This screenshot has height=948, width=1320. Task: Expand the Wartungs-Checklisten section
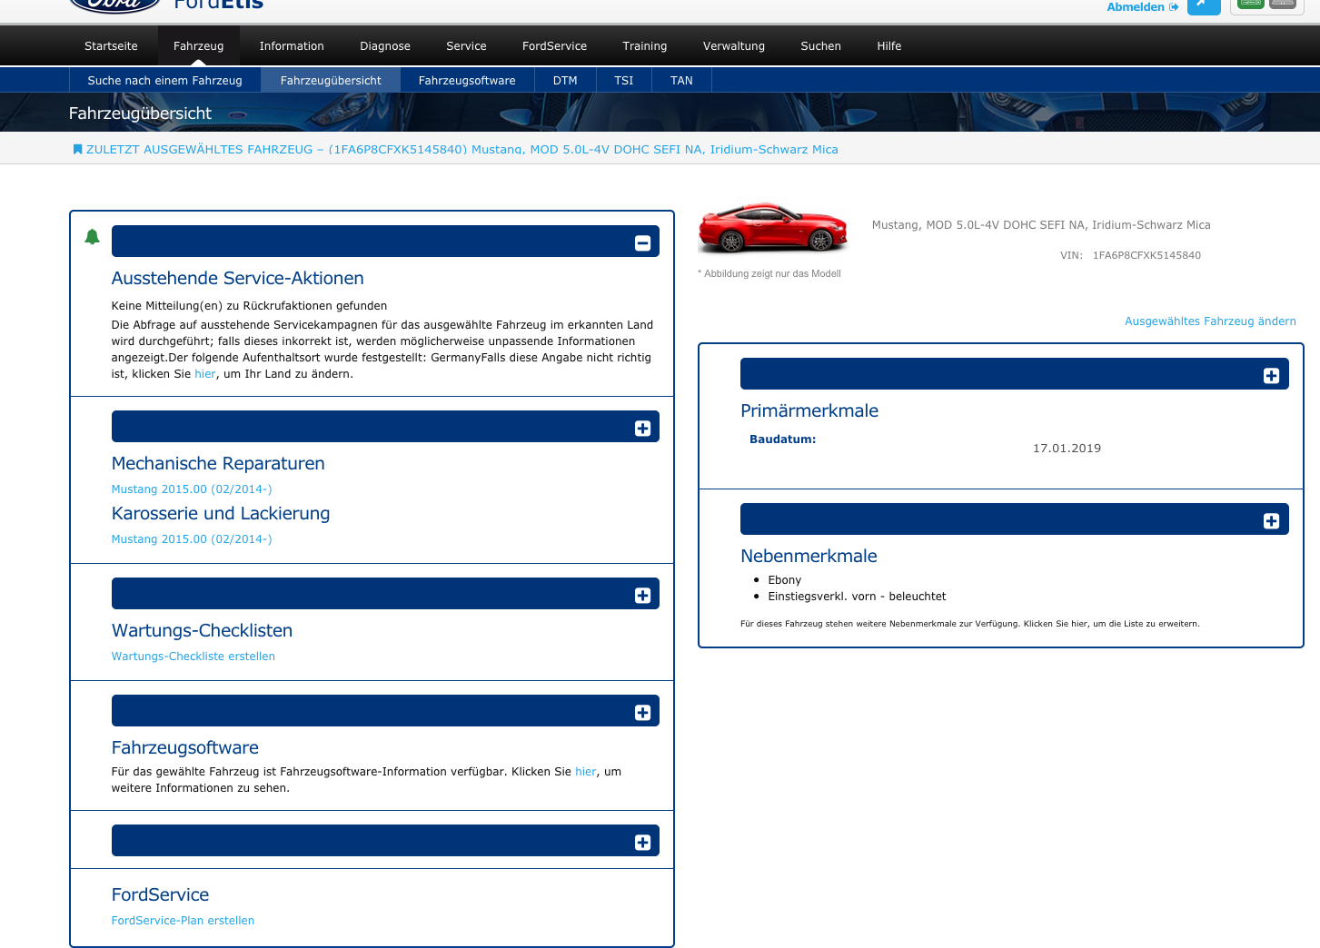(642, 595)
